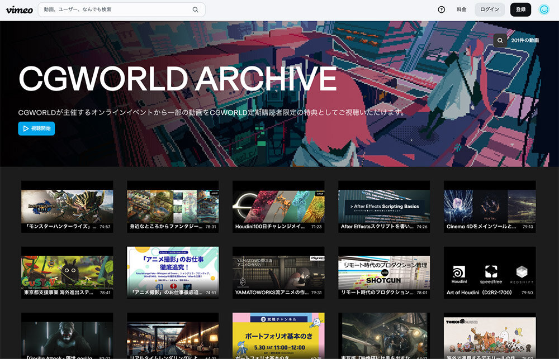Click the search icon on the banner
Viewport: 559px width, 359px height.
tap(500, 40)
